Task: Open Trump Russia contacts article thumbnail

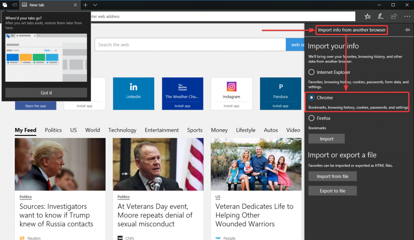Action: [60, 164]
